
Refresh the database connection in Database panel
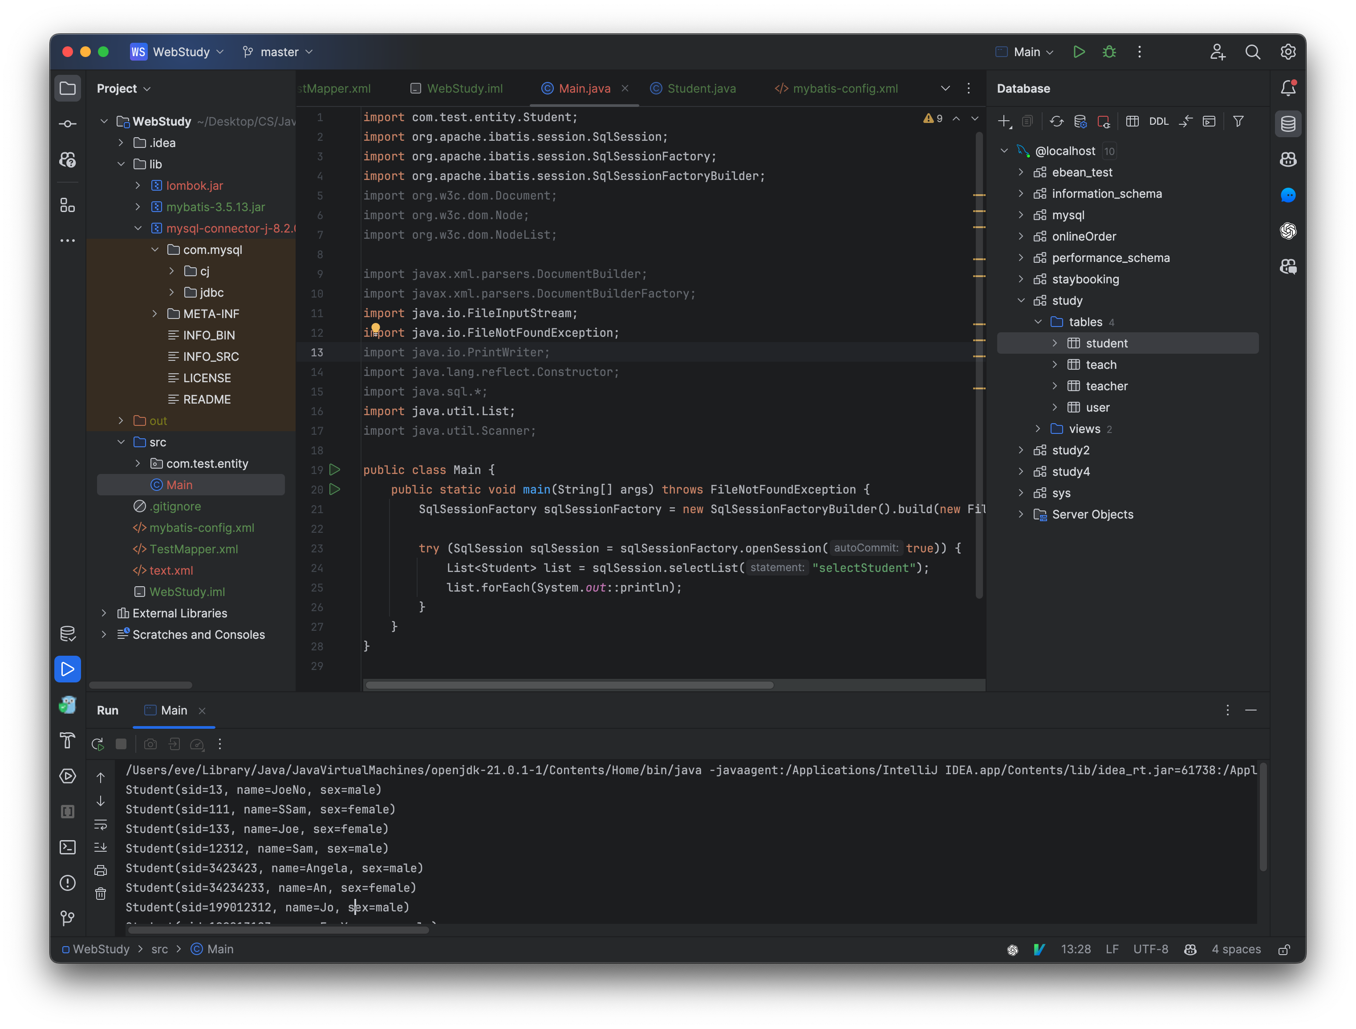tap(1057, 121)
